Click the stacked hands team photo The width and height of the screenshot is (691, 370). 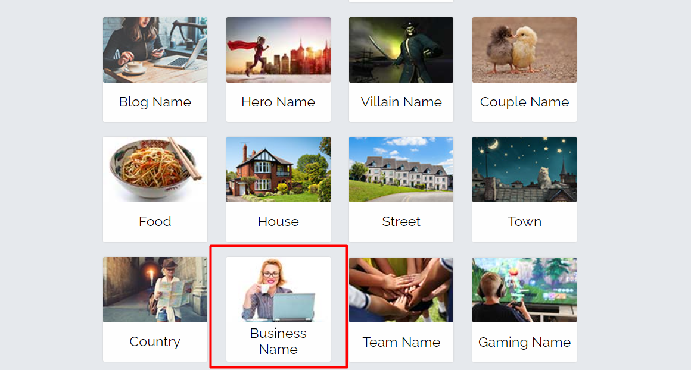click(x=401, y=290)
